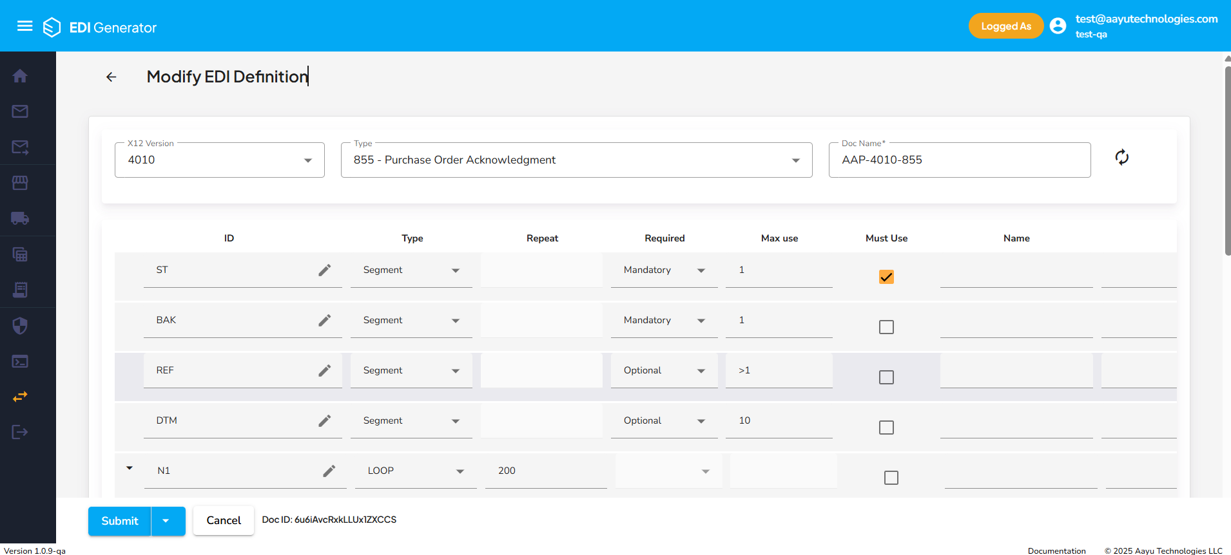
Task: Open the storefront sidebar icon
Action: 20,183
